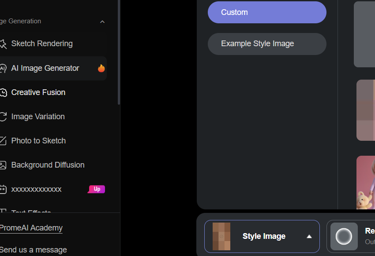This screenshot has height=256, width=375.
Task: Click the Background Diffusion picture icon
Action: coord(3,165)
